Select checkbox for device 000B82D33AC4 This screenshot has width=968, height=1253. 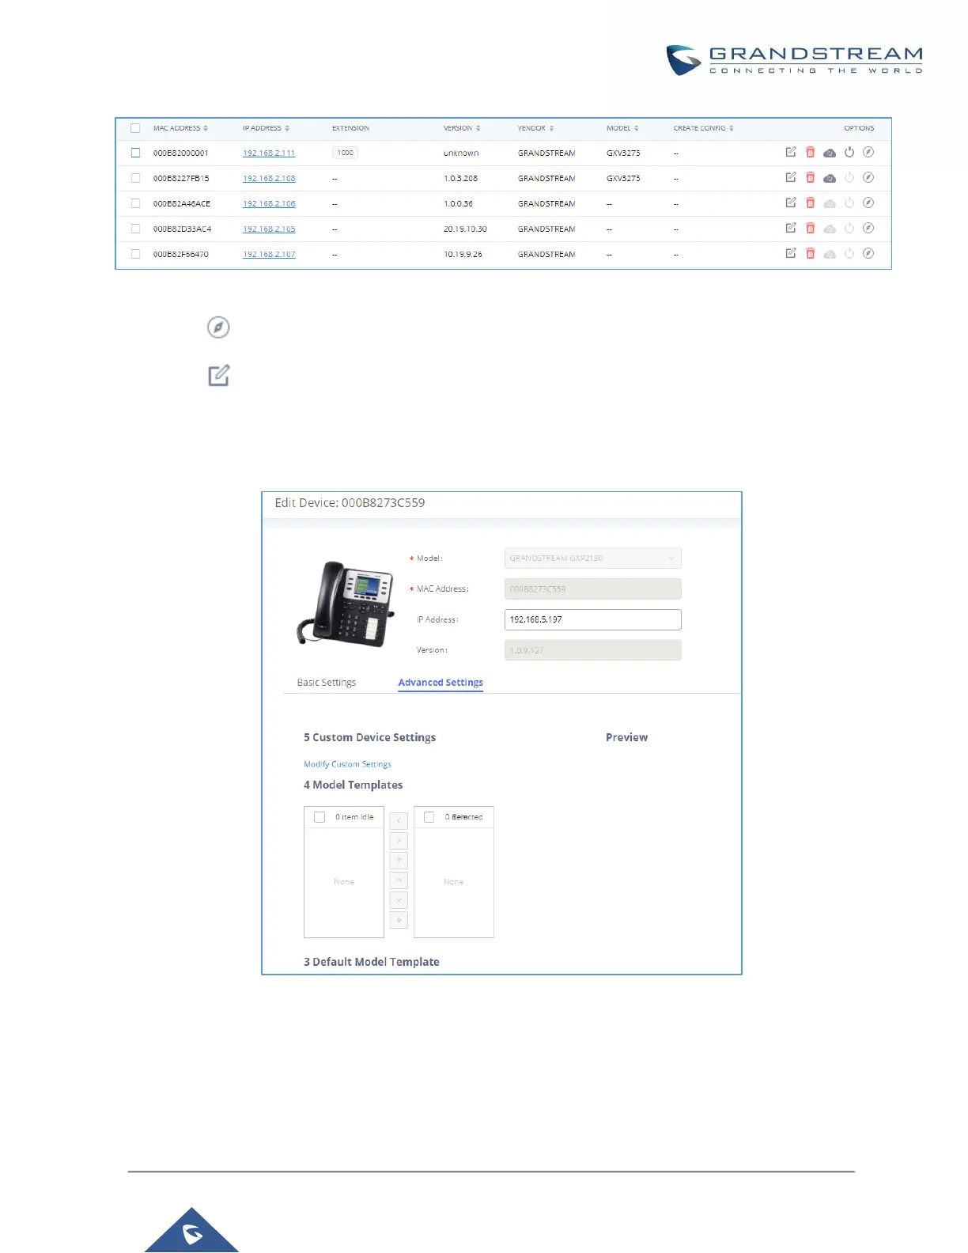click(135, 229)
